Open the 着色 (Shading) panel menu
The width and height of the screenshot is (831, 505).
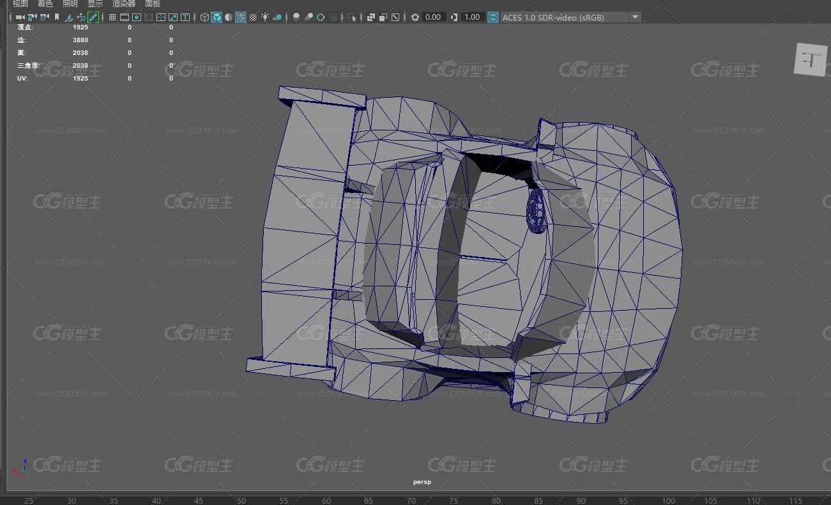45,4
